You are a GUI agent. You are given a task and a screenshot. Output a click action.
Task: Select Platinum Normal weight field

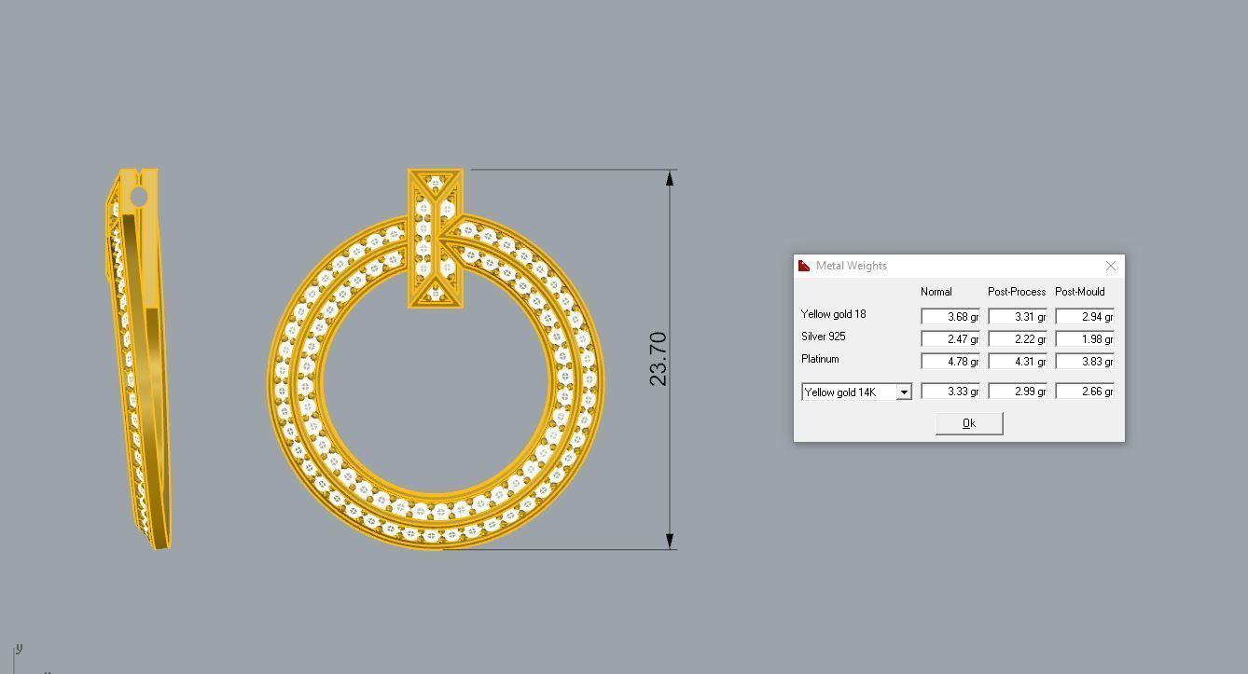tap(950, 362)
